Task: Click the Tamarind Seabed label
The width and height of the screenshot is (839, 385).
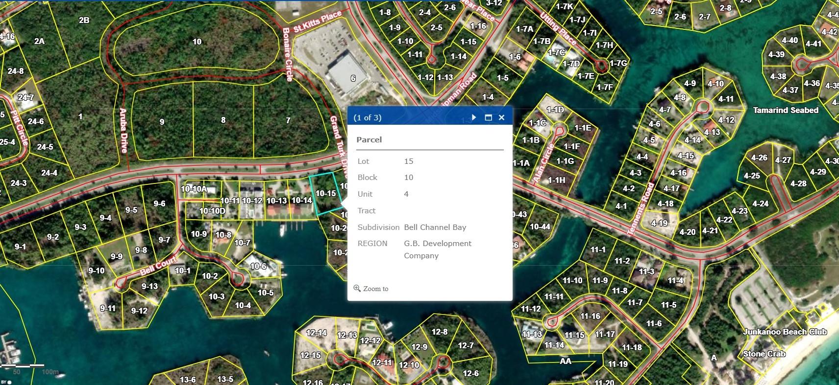Action: [x=785, y=111]
